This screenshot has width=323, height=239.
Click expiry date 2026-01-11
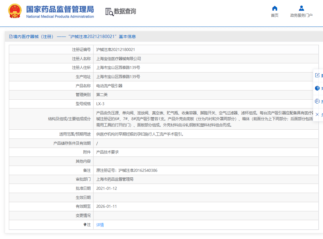click(106, 207)
